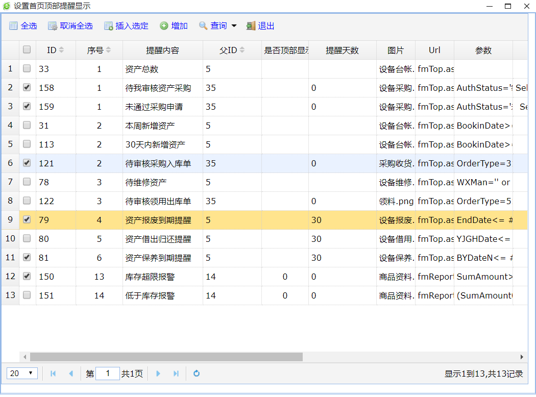The image size is (536, 397).
Task: Jump to the last page arrow
Action: pos(176,374)
